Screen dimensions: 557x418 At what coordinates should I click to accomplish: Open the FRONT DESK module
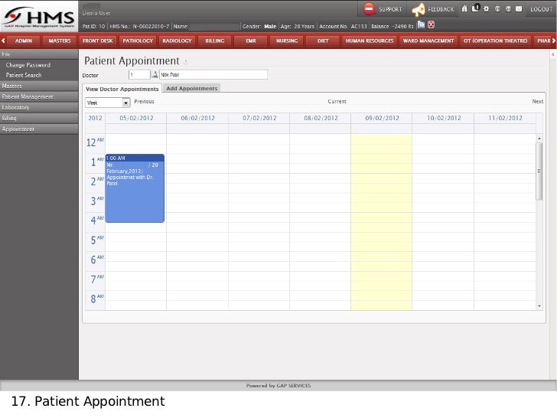tap(98, 41)
